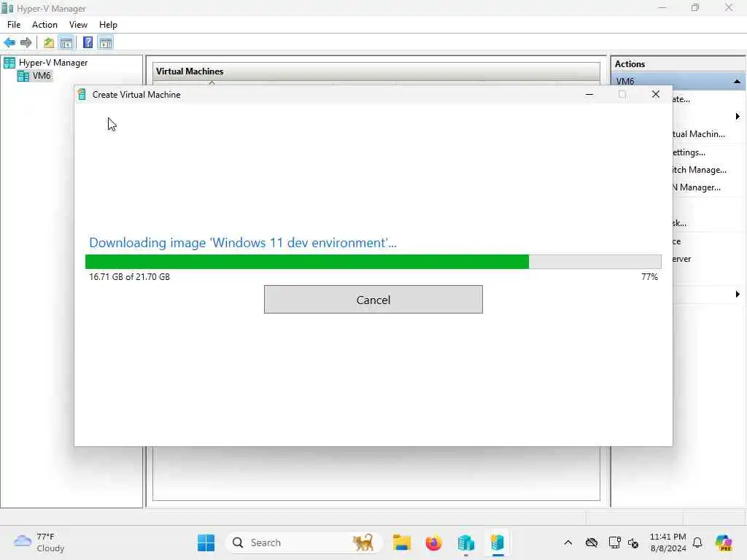Screen dimensions: 747x560
Task: Click the 77% progress percentage
Action: coord(649,276)
